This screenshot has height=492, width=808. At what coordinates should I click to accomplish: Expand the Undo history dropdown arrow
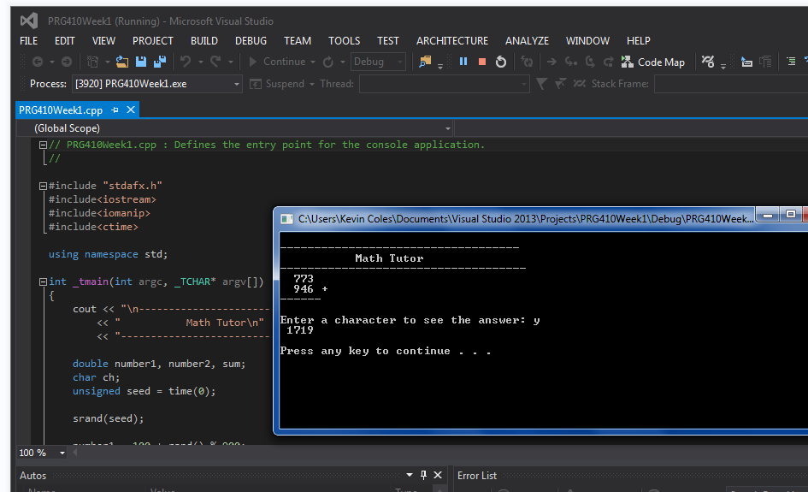pyautogui.click(x=200, y=62)
